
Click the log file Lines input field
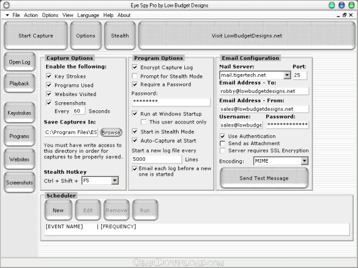coord(157,159)
